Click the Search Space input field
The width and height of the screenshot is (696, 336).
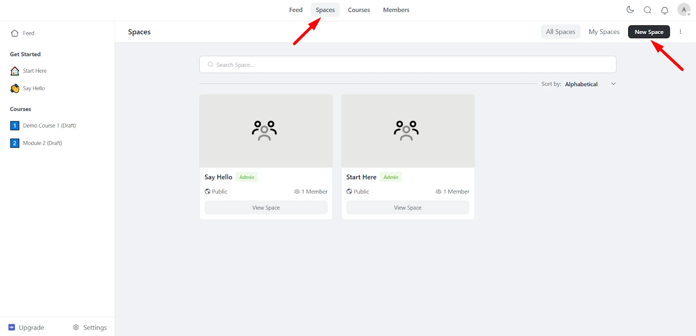coord(408,64)
